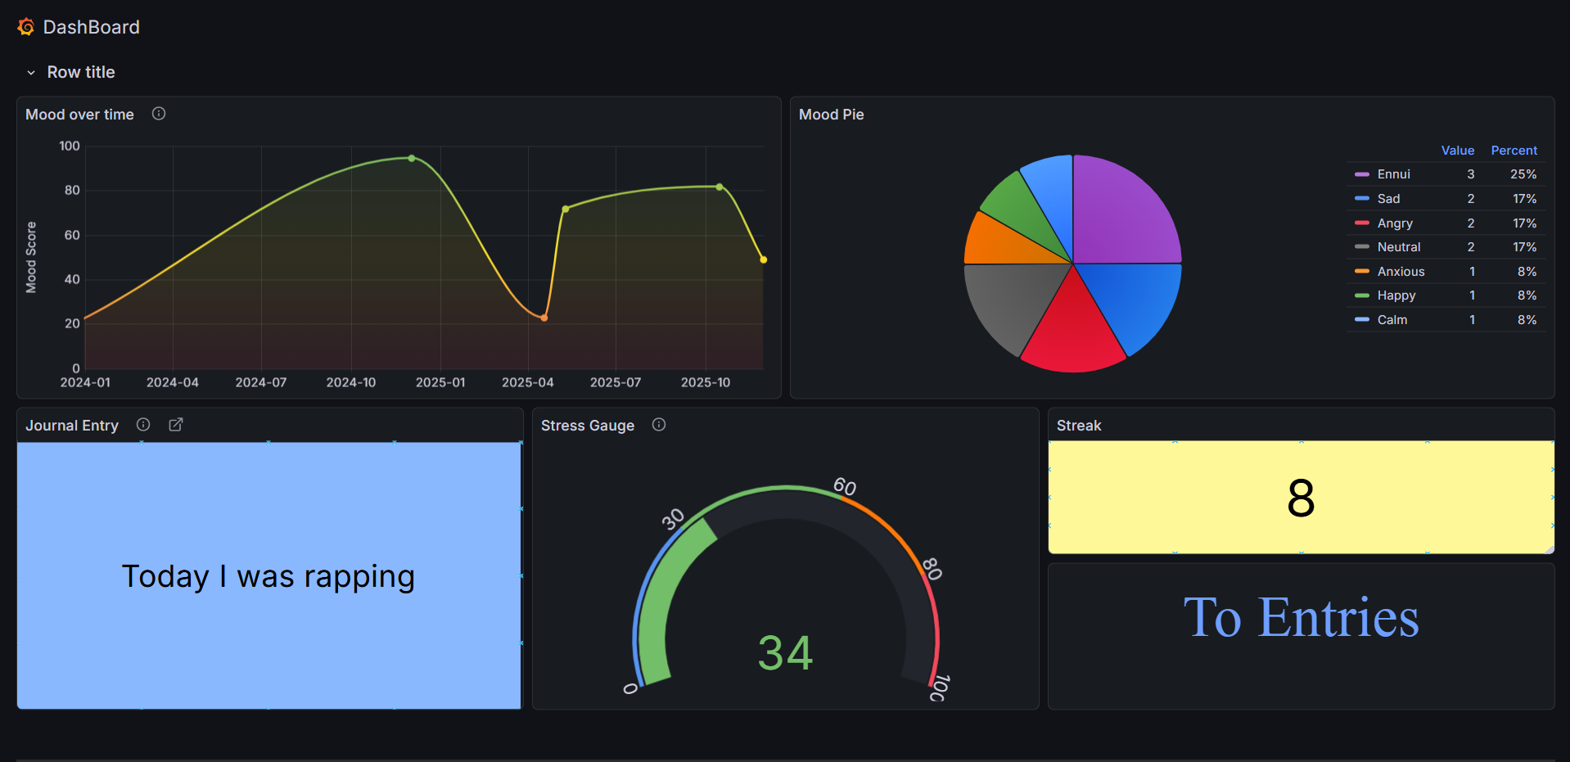Toggle Ennui series in pie legend
The image size is (1570, 762).
1393,174
